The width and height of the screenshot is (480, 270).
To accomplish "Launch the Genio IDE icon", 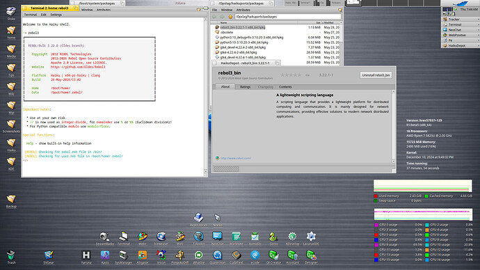I will click(273, 237).
